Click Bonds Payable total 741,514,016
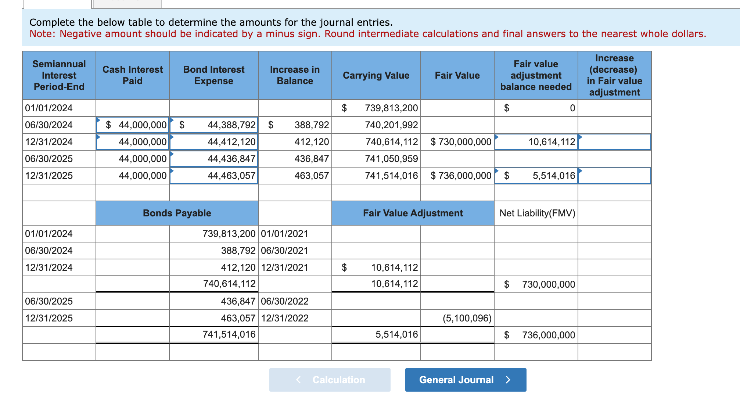Image resolution: width=740 pixels, height=410 pixels. pyautogui.click(x=214, y=334)
